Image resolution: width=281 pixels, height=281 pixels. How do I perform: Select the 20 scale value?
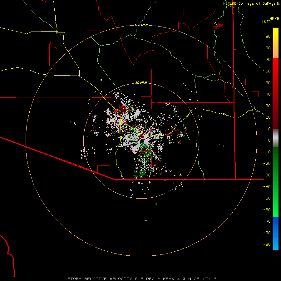[x=268, y=117]
